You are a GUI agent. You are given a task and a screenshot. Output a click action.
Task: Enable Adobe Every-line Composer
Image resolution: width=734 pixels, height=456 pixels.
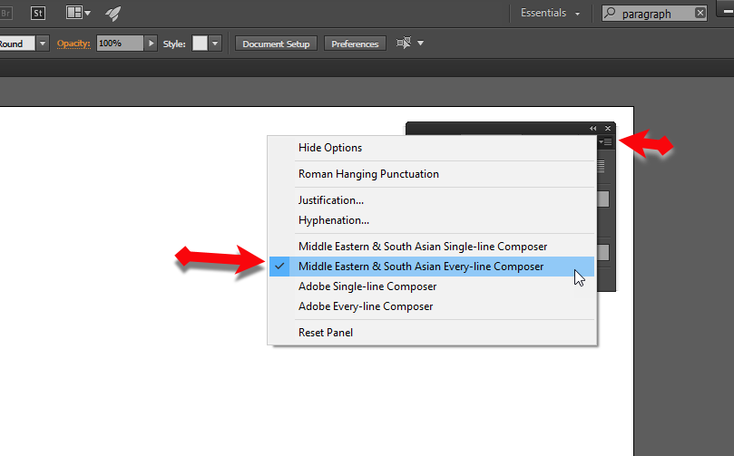(366, 306)
